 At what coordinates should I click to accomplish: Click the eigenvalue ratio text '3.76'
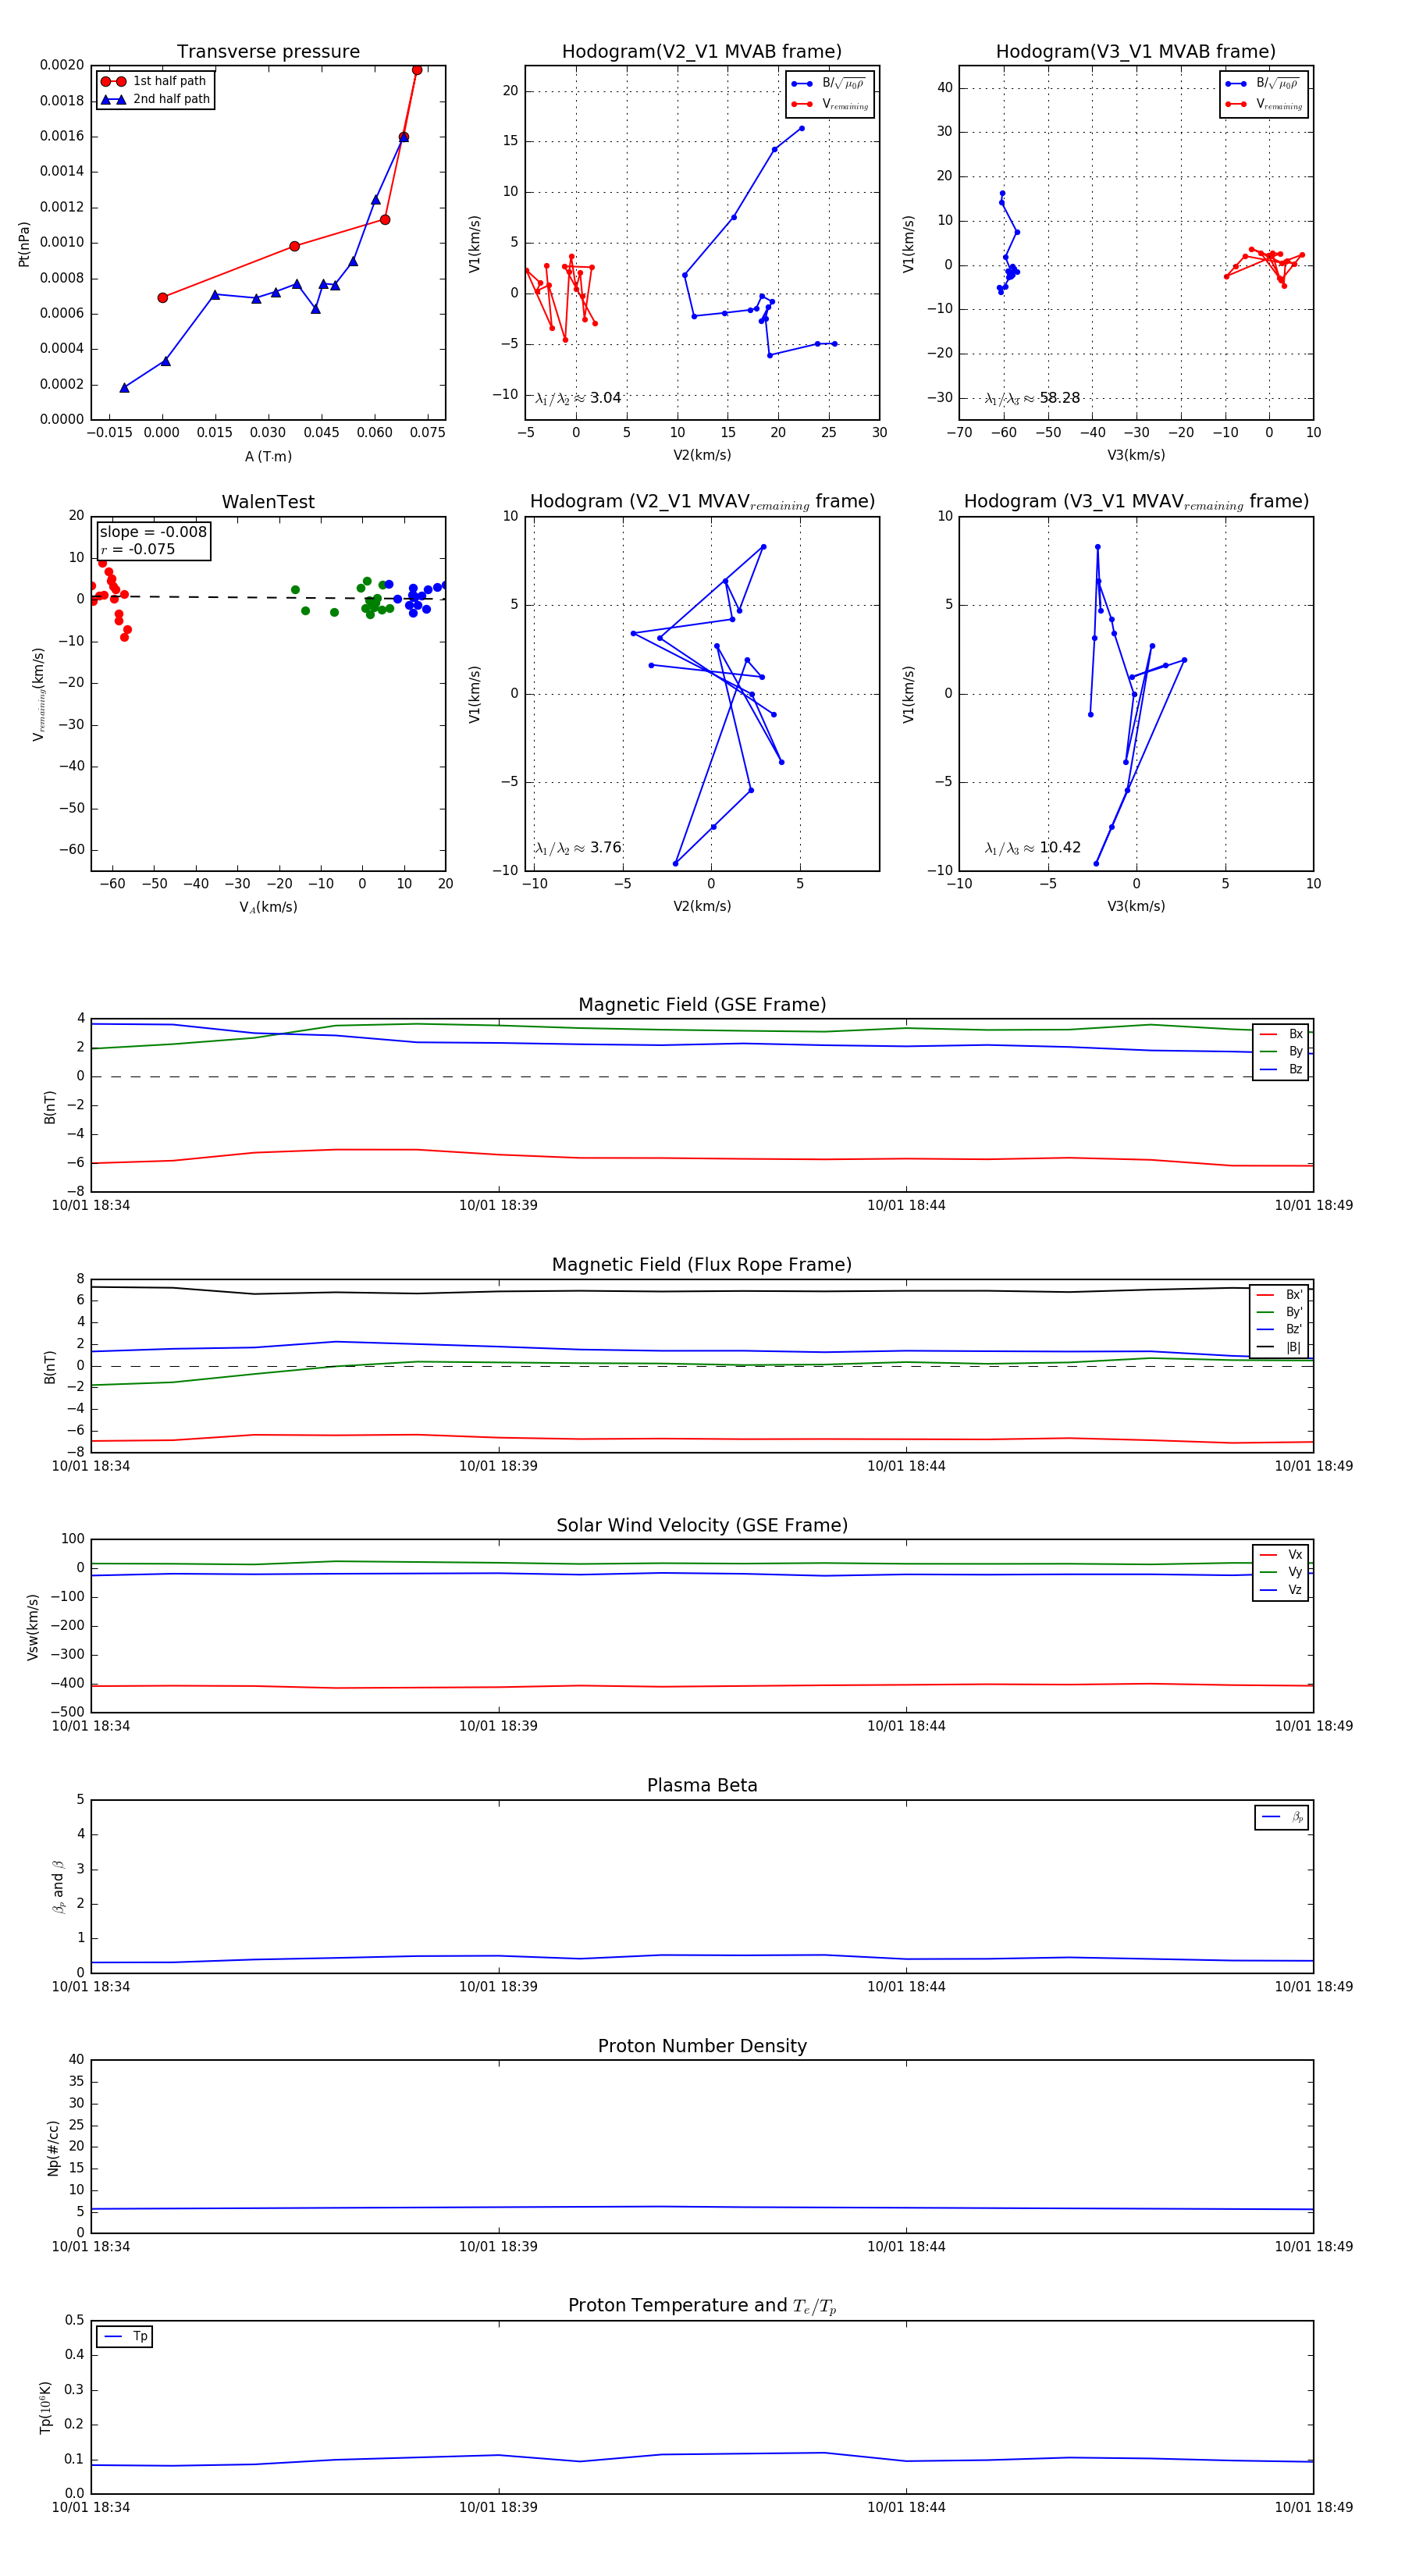pos(606,848)
